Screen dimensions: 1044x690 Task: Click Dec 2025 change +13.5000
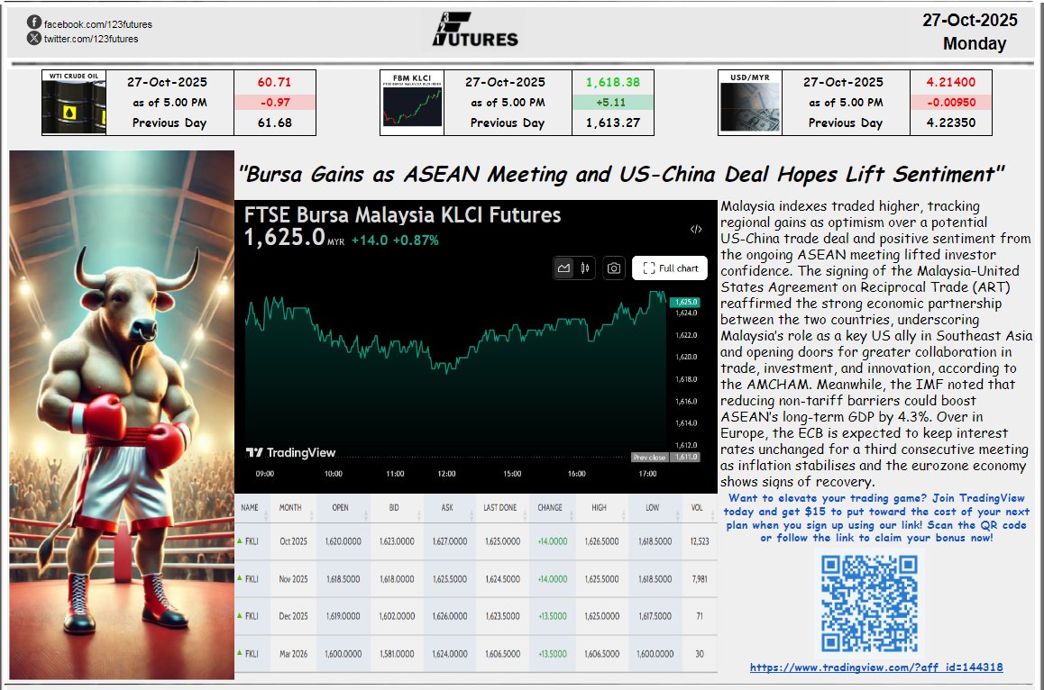(553, 617)
